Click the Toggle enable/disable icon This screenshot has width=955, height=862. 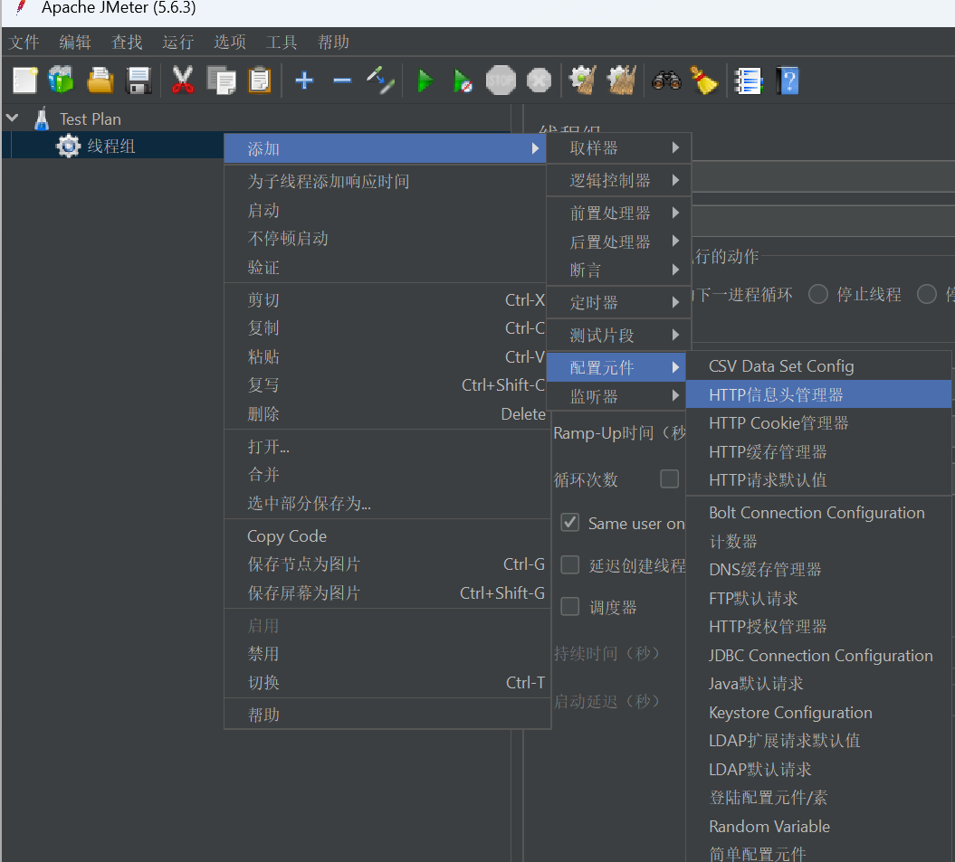point(381,81)
